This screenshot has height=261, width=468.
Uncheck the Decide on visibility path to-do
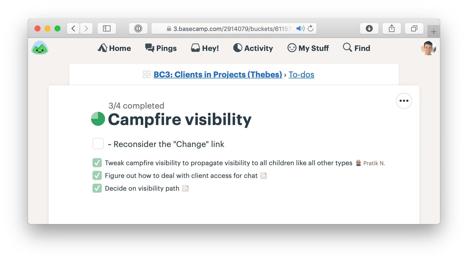[97, 188]
